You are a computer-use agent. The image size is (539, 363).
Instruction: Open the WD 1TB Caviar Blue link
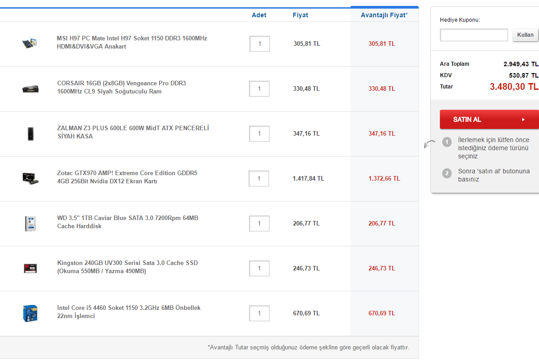127,222
